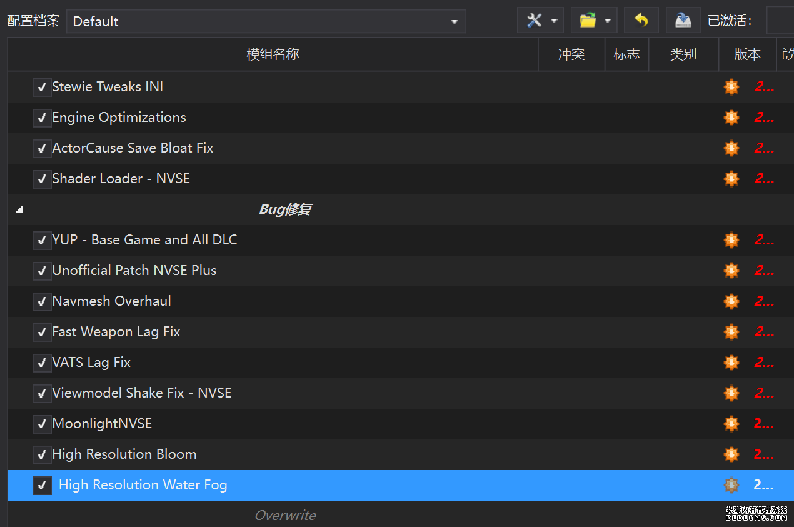Click the yellow restore backup arrow icon

pos(641,21)
